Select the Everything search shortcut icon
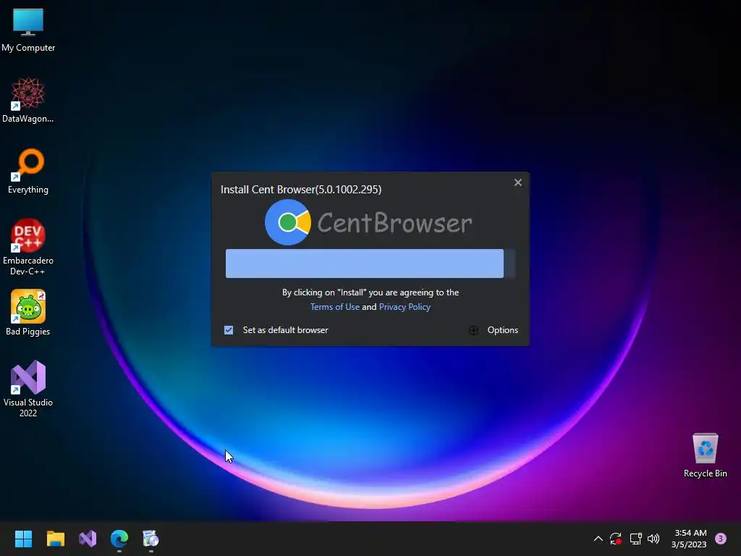The height and width of the screenshot is (556, 741). [28, 171]
